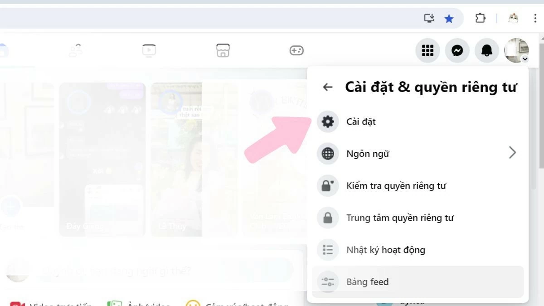Select the Watch video icon in top navigation
This screenshot has width=544, height=306.
point(149,50)
